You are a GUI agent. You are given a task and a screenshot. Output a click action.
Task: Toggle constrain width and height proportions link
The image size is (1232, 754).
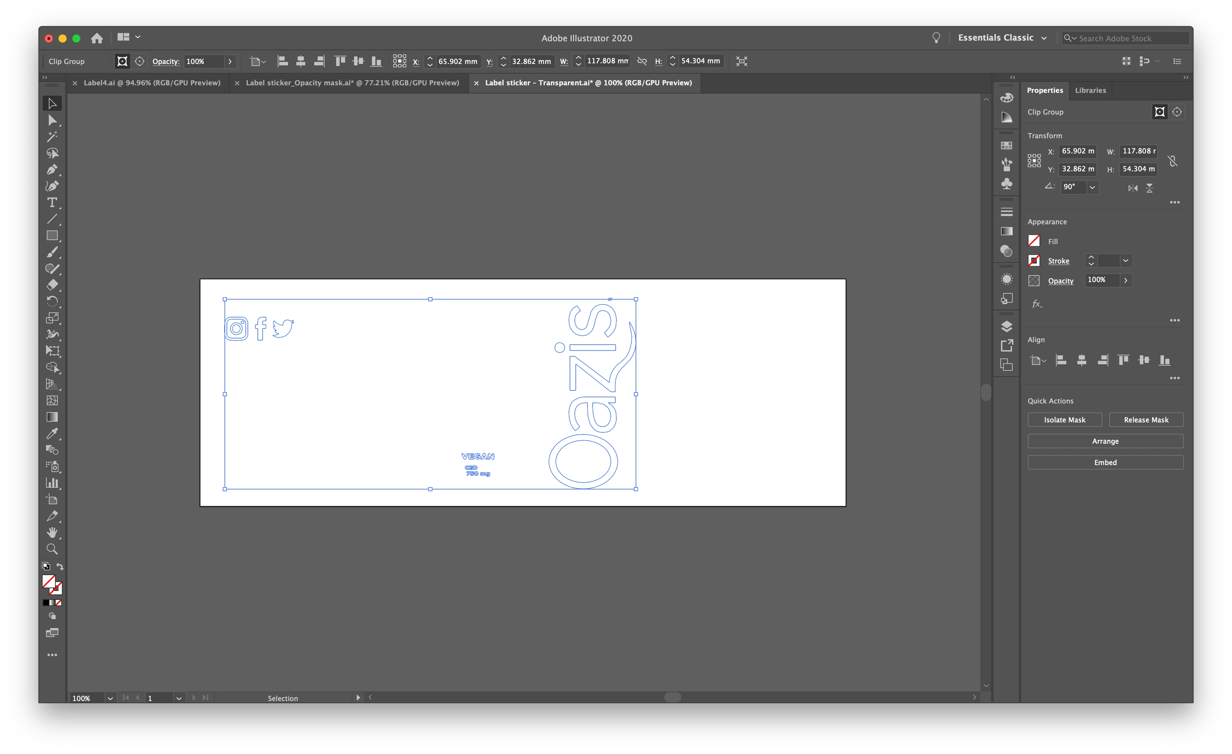(1173, 161)
